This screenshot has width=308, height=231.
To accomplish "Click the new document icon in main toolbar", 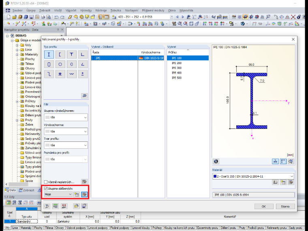I will [9, 17].
